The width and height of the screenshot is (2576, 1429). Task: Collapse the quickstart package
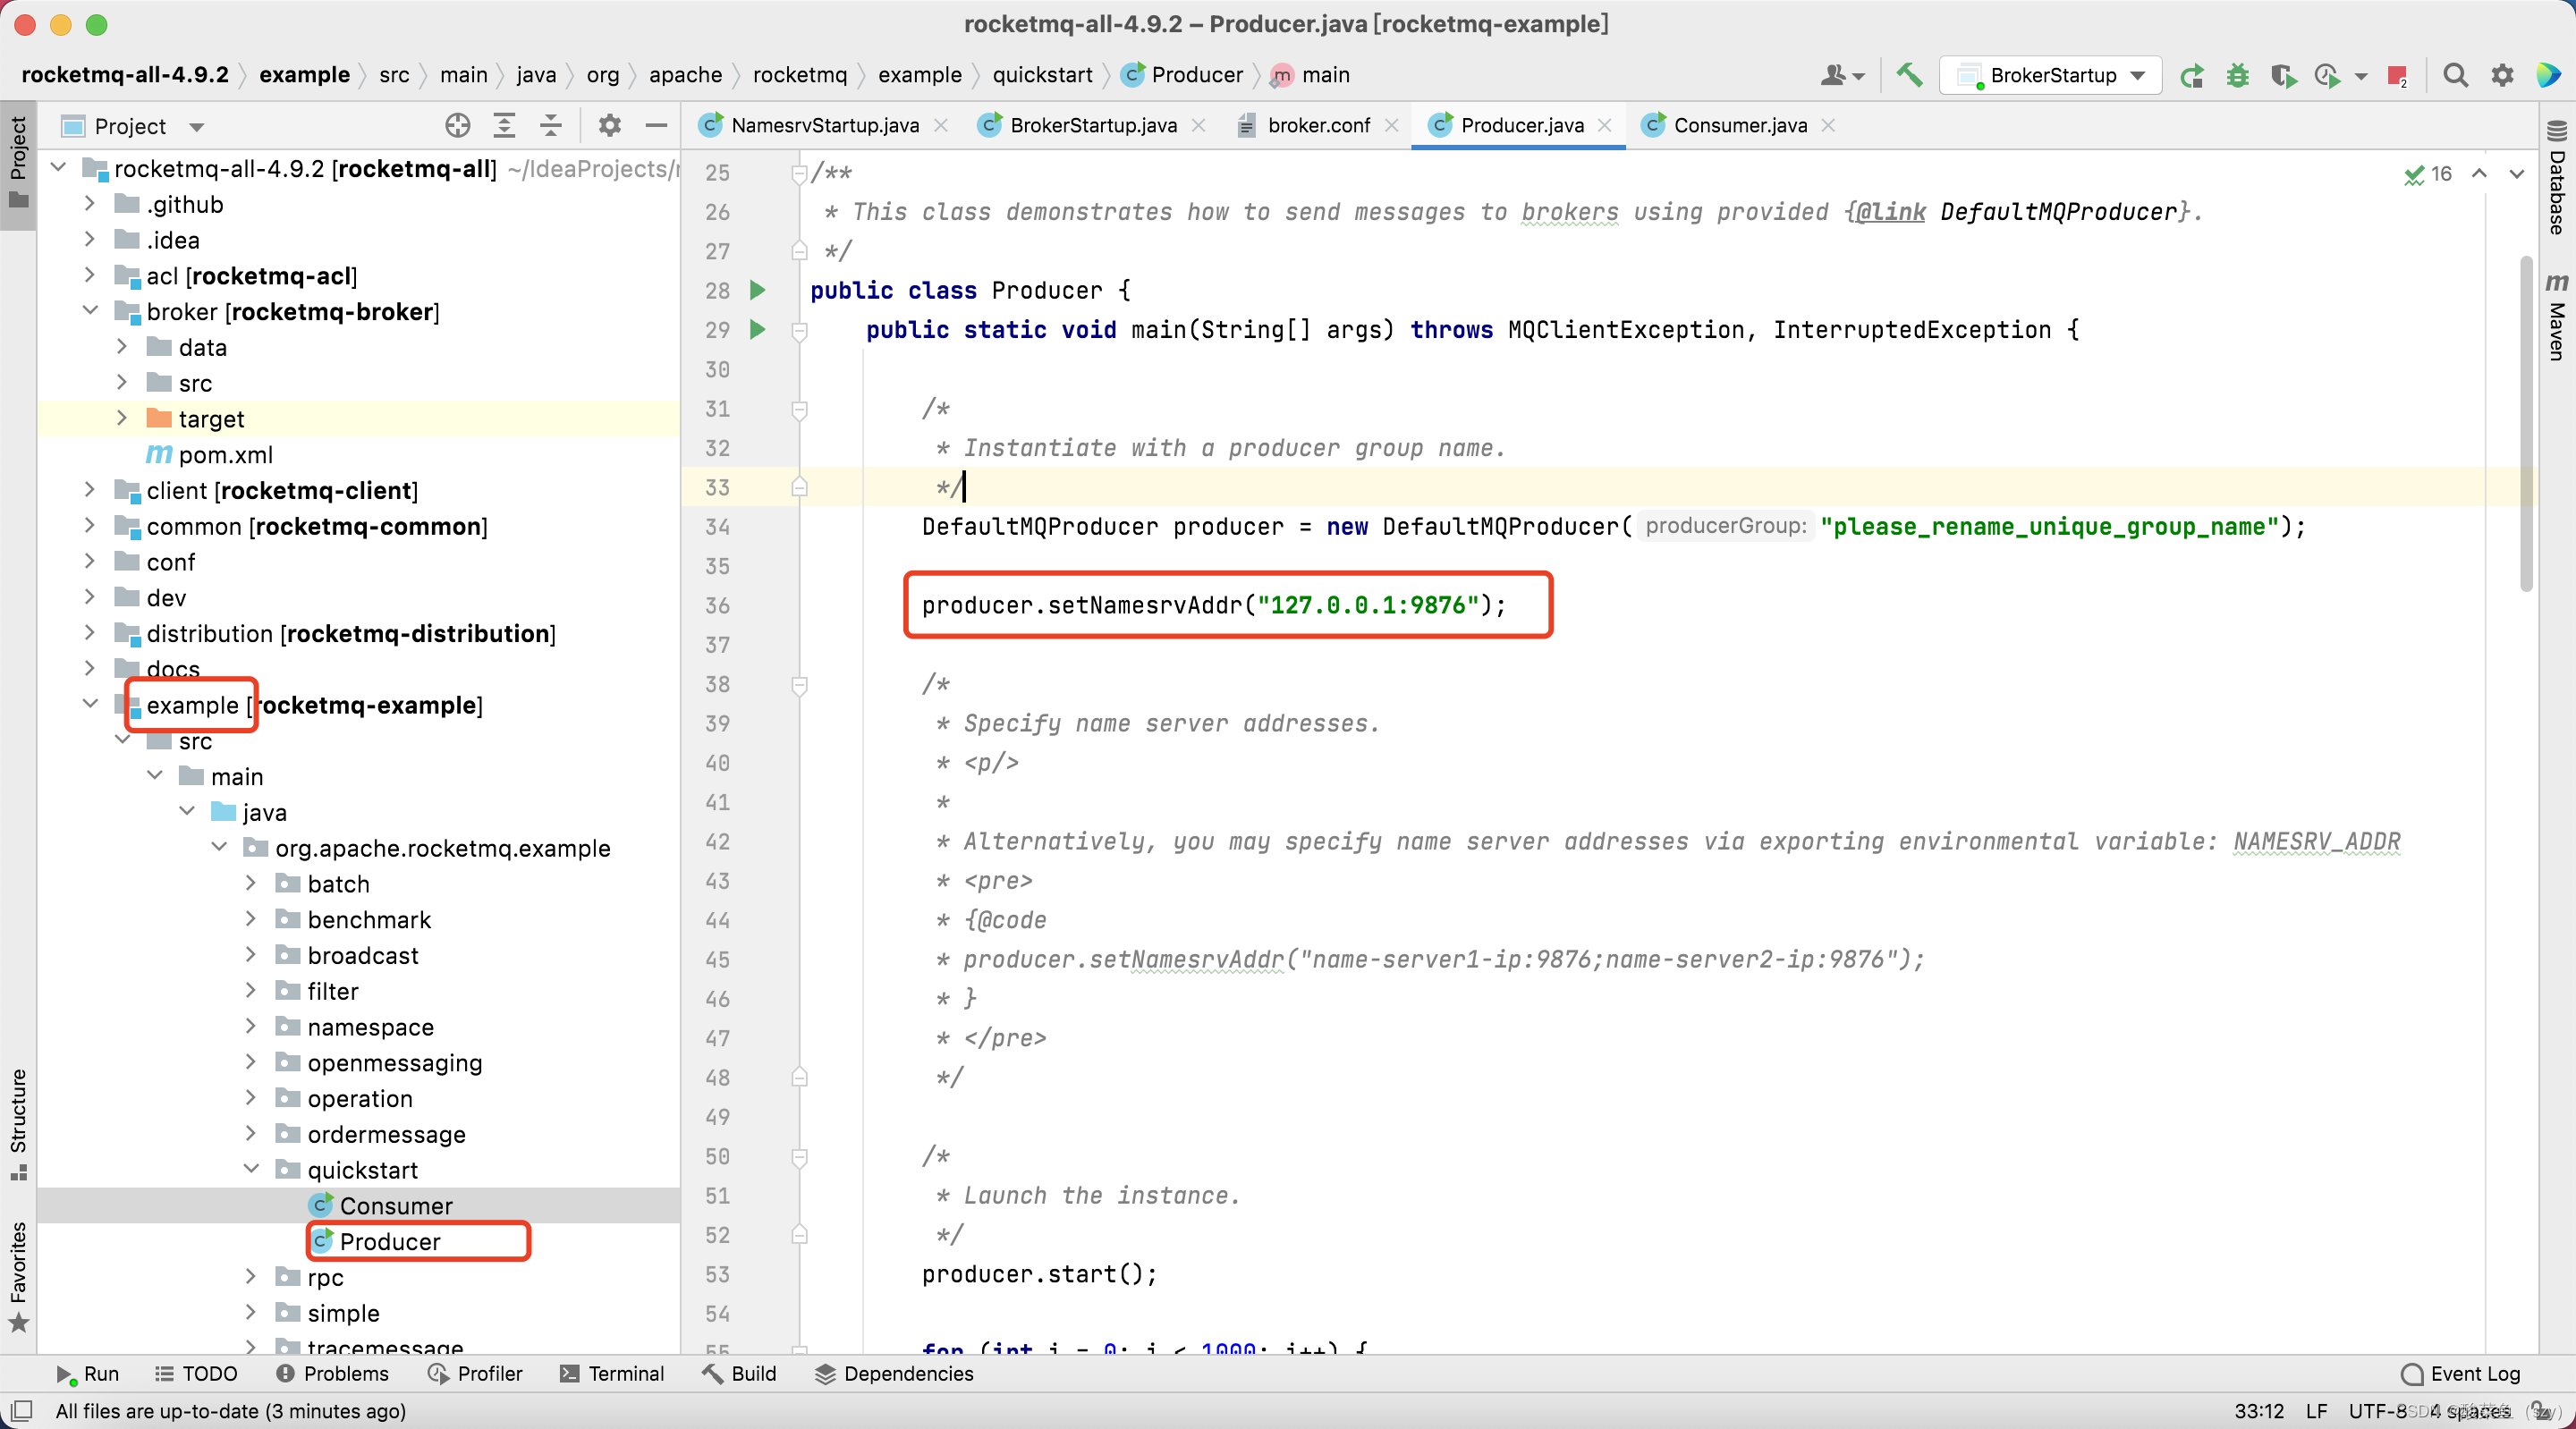(x=251, y=1169)
